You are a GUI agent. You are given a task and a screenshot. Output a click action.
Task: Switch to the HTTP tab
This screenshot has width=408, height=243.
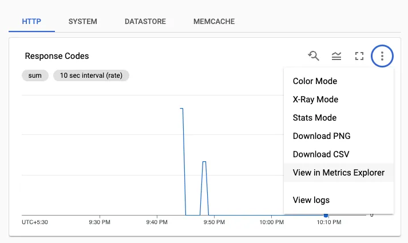(32, 22)
